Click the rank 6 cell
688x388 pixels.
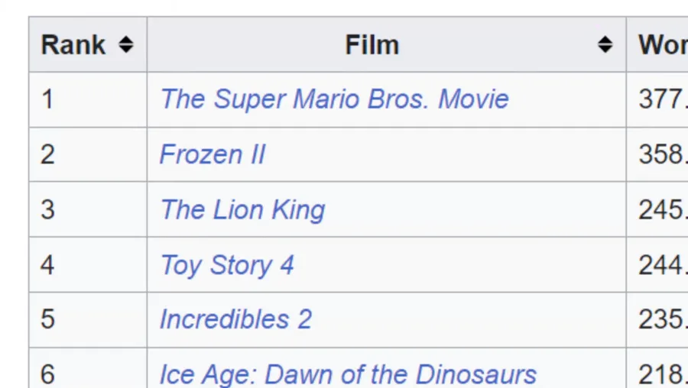click(x=47, y=374)
